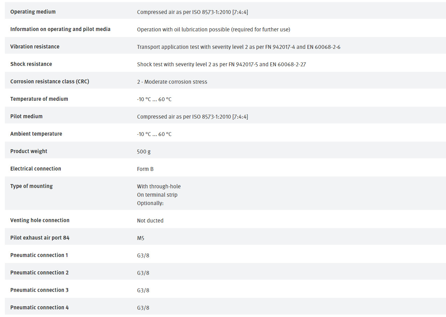Click the Vibration resistance row label
The height and width of the screenshot is (317, 446).
(35, 47)
